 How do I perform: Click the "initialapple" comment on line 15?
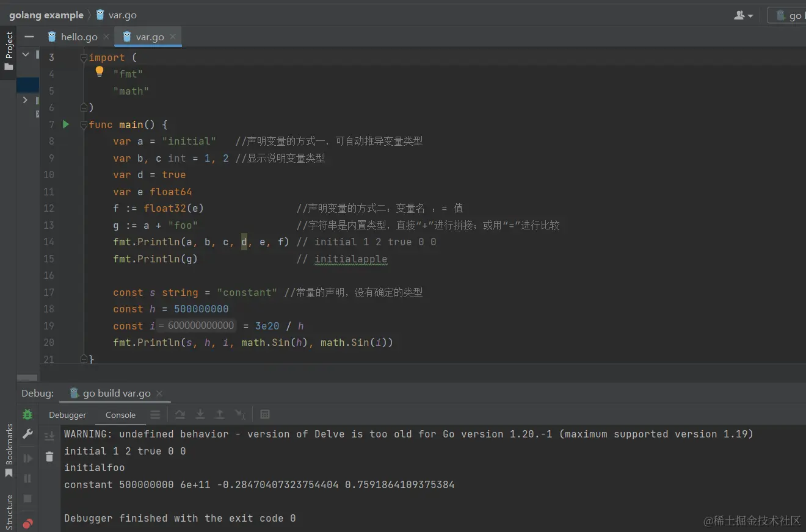(x=350, y=259)
